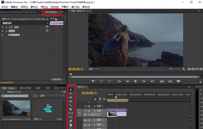Open the Marker (标记) menu
The width and height of the screenshot is (203, 129).
click(x=55, y=7)
